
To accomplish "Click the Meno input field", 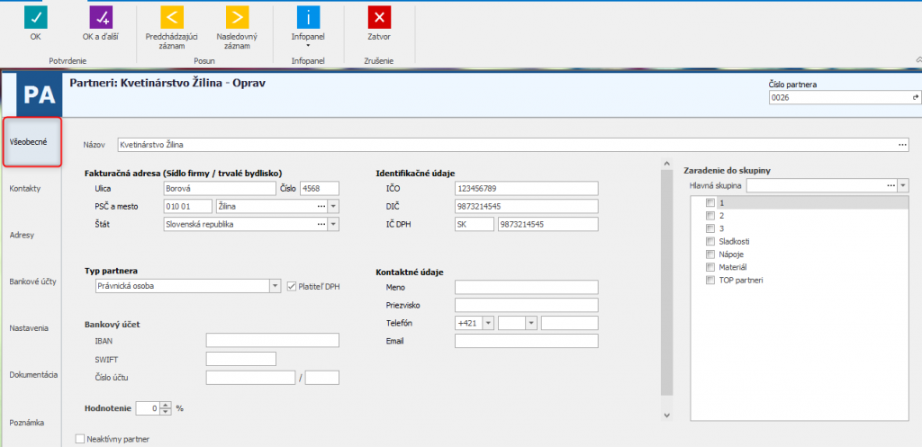I will pos(526,287).
